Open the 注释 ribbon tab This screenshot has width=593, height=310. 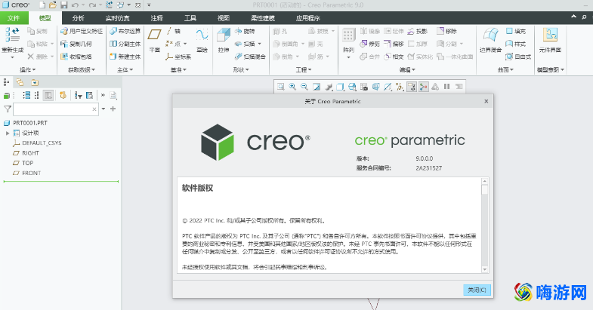tap(156, 18)
